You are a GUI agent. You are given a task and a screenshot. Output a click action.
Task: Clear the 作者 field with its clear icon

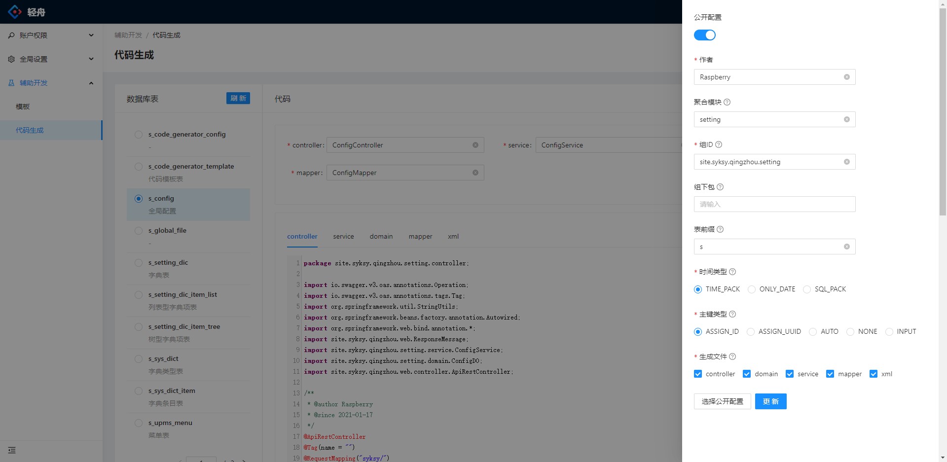tap(847, 77)
